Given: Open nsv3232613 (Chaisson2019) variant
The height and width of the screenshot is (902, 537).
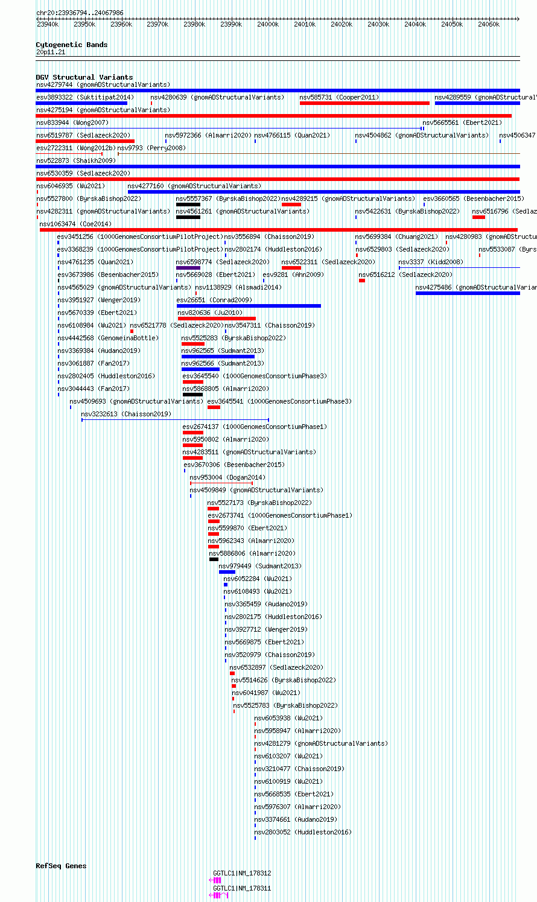Looking at the screenshot, I should pyautogui.click(x=126, y=414).
